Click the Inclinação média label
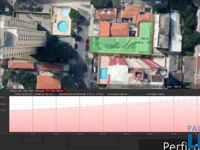200x150 pixels. pos(155,94)
